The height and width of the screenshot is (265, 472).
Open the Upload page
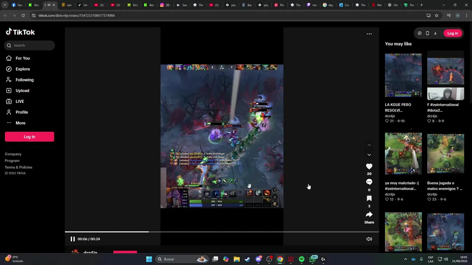coord(22,91)
